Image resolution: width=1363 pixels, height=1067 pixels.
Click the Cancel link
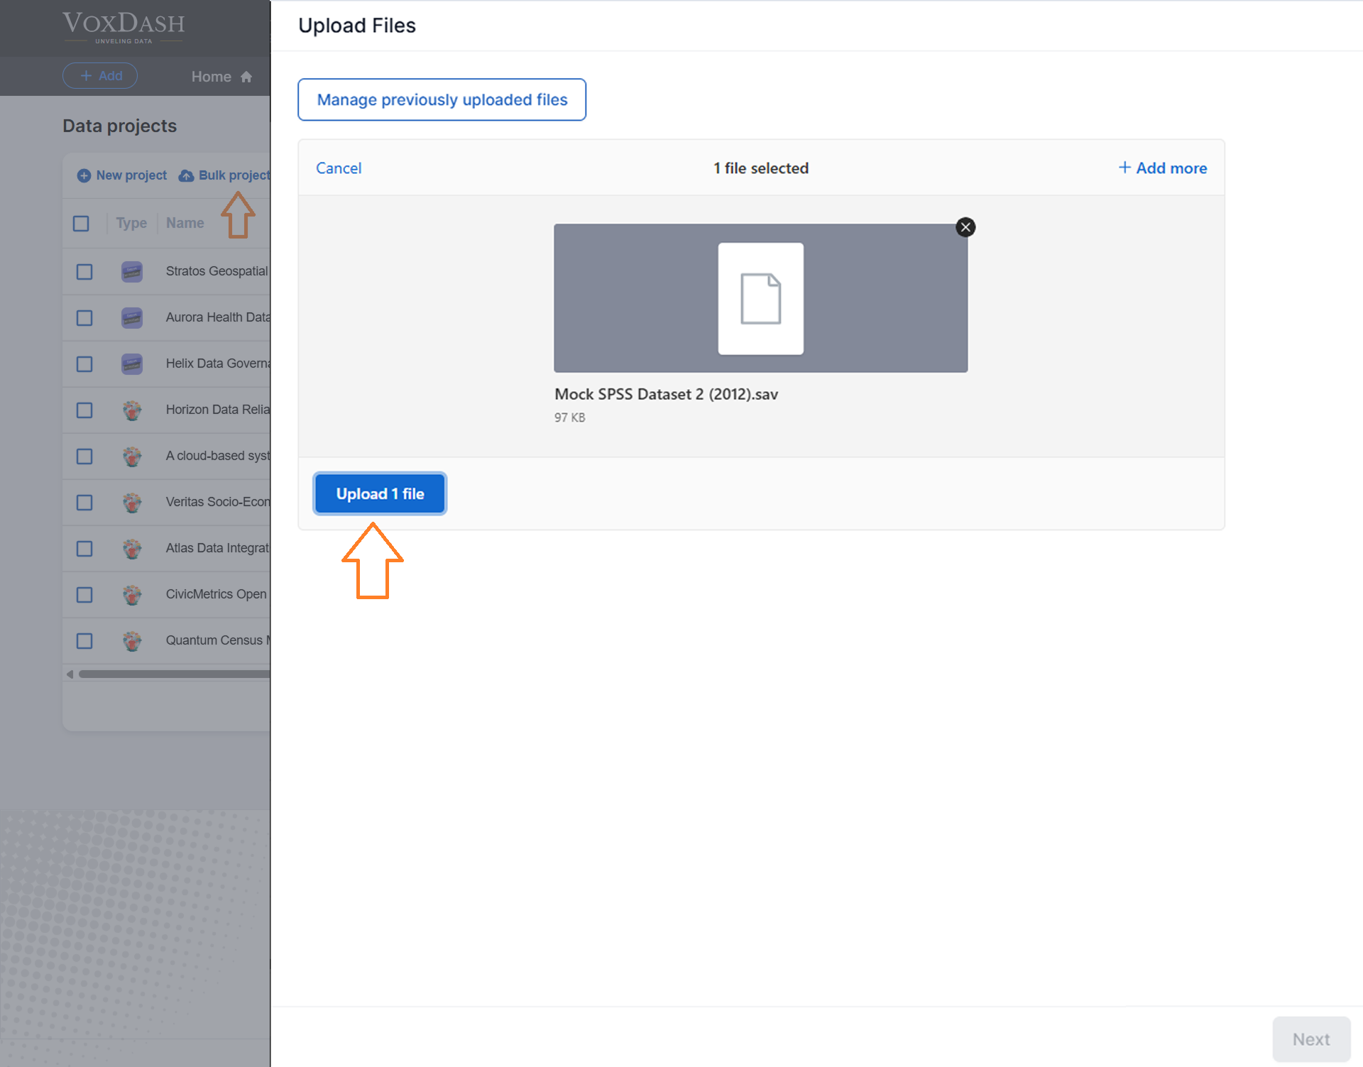pos(339,168)
